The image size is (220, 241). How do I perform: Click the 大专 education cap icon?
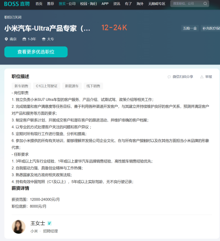[x=44, y=39]
